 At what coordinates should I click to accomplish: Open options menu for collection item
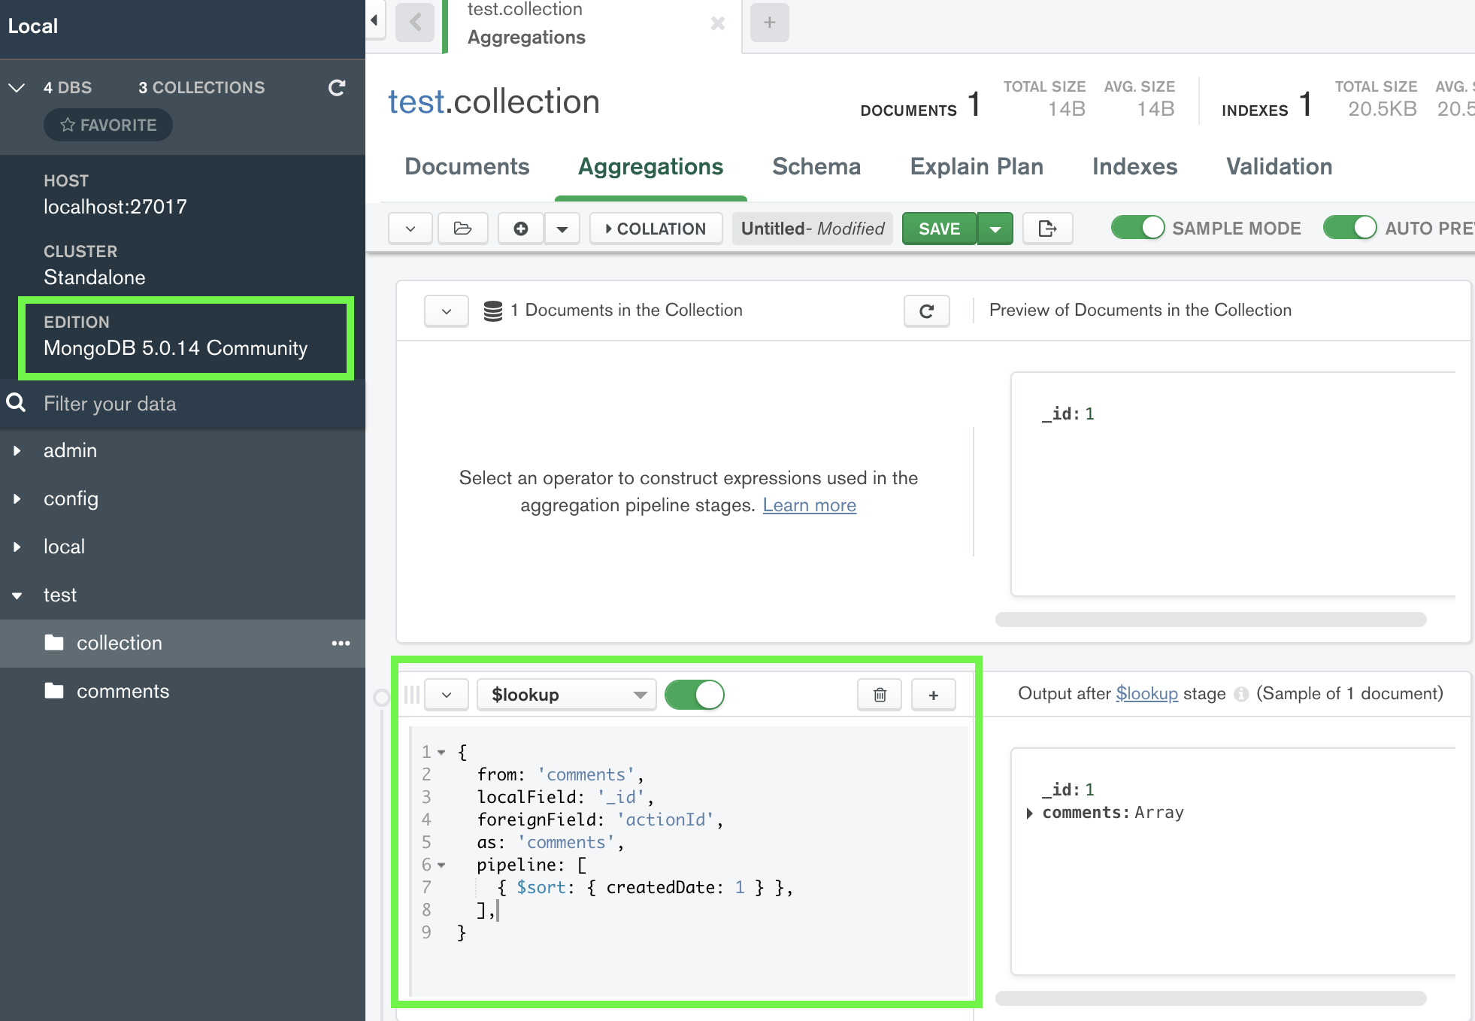click(341, 644)
